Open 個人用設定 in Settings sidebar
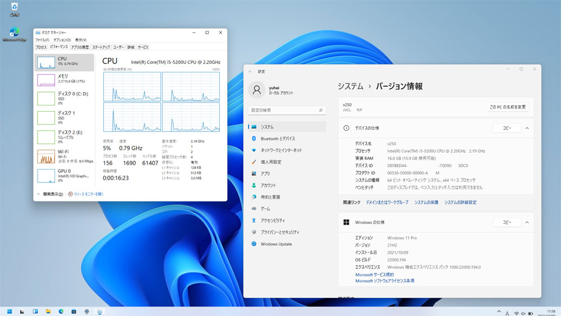This screenshot has width=561, height=316. pyautogui.click(x=287, y=162)
